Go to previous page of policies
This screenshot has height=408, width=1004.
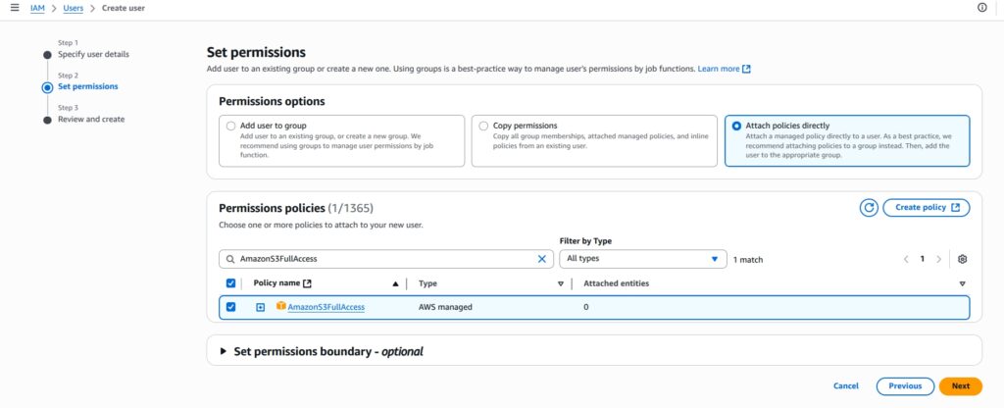pyautogui.click(x=906, y=259)
